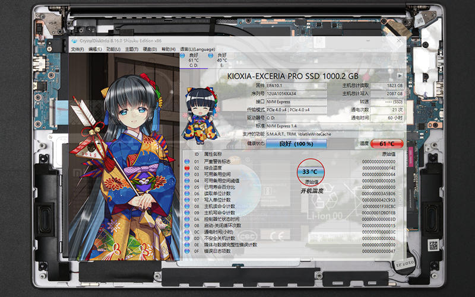
Task: Open the 硬盘(D) menu
Action: click(150, 49)
